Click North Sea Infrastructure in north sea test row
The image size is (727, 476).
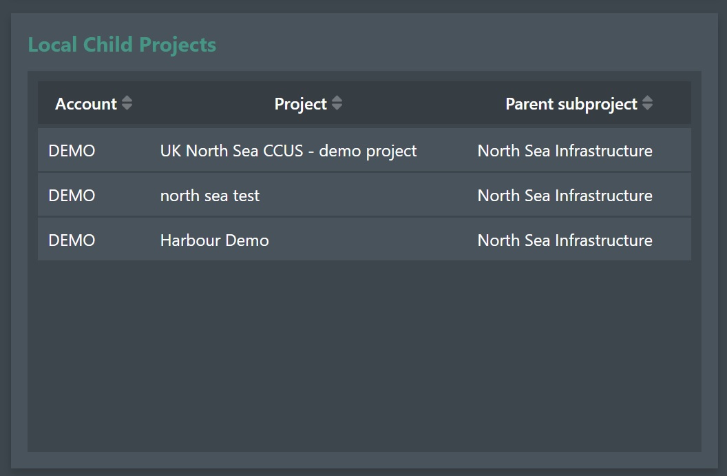(565, 196)
